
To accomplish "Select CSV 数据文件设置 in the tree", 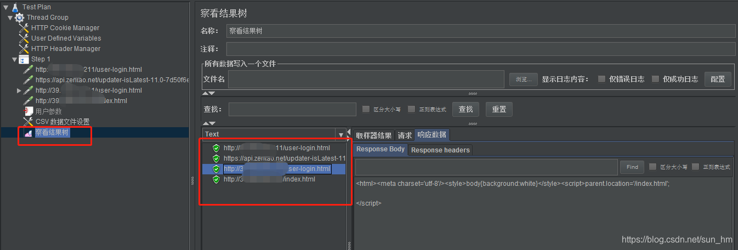I will point(62,122).
